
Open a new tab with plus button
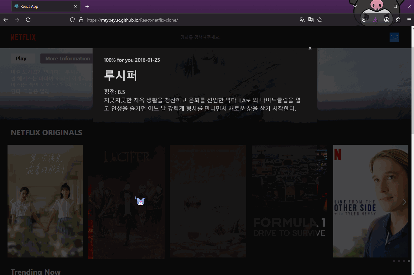87,6
